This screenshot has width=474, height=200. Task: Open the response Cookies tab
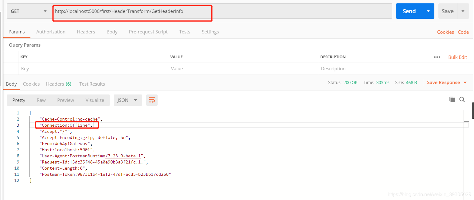tap(31, 84)
